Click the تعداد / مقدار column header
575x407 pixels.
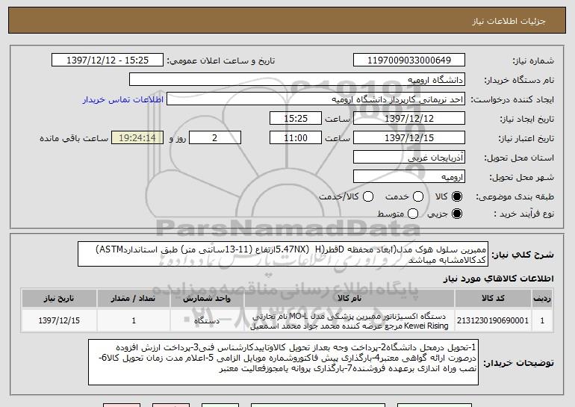tap(134, 299)
